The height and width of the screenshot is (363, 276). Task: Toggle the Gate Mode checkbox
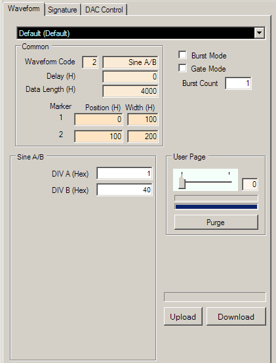[x=183, y=68]
